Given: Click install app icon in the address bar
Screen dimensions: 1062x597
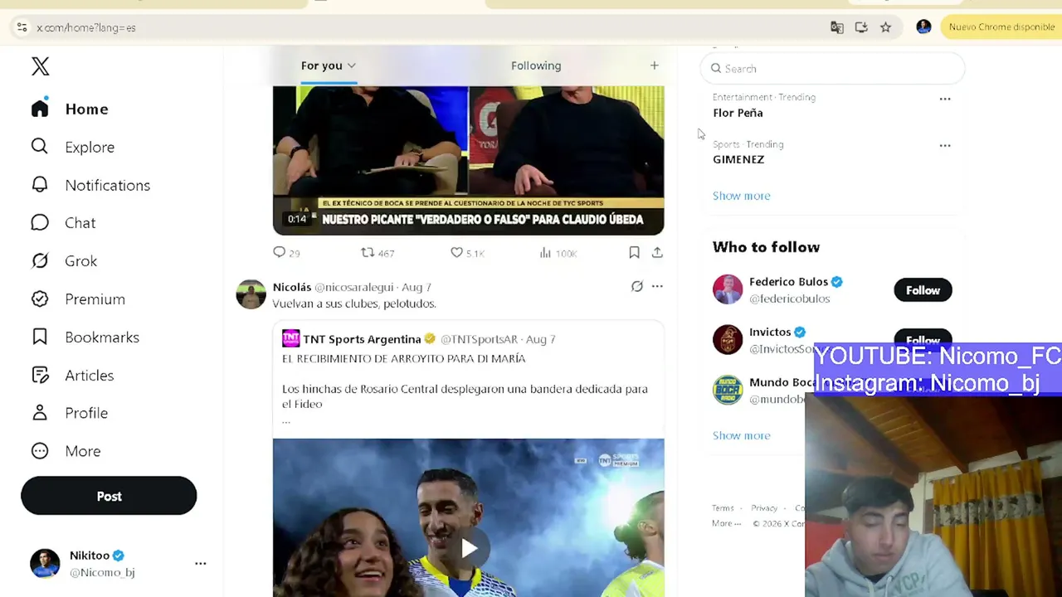Looking at the screenshot, I should point(861,27).
